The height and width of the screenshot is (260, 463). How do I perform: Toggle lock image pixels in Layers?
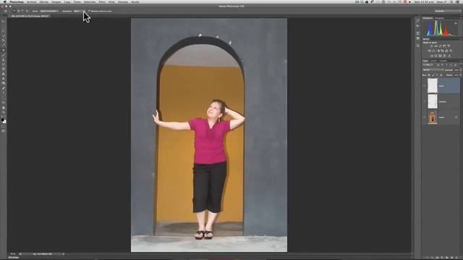pos(433,75)
